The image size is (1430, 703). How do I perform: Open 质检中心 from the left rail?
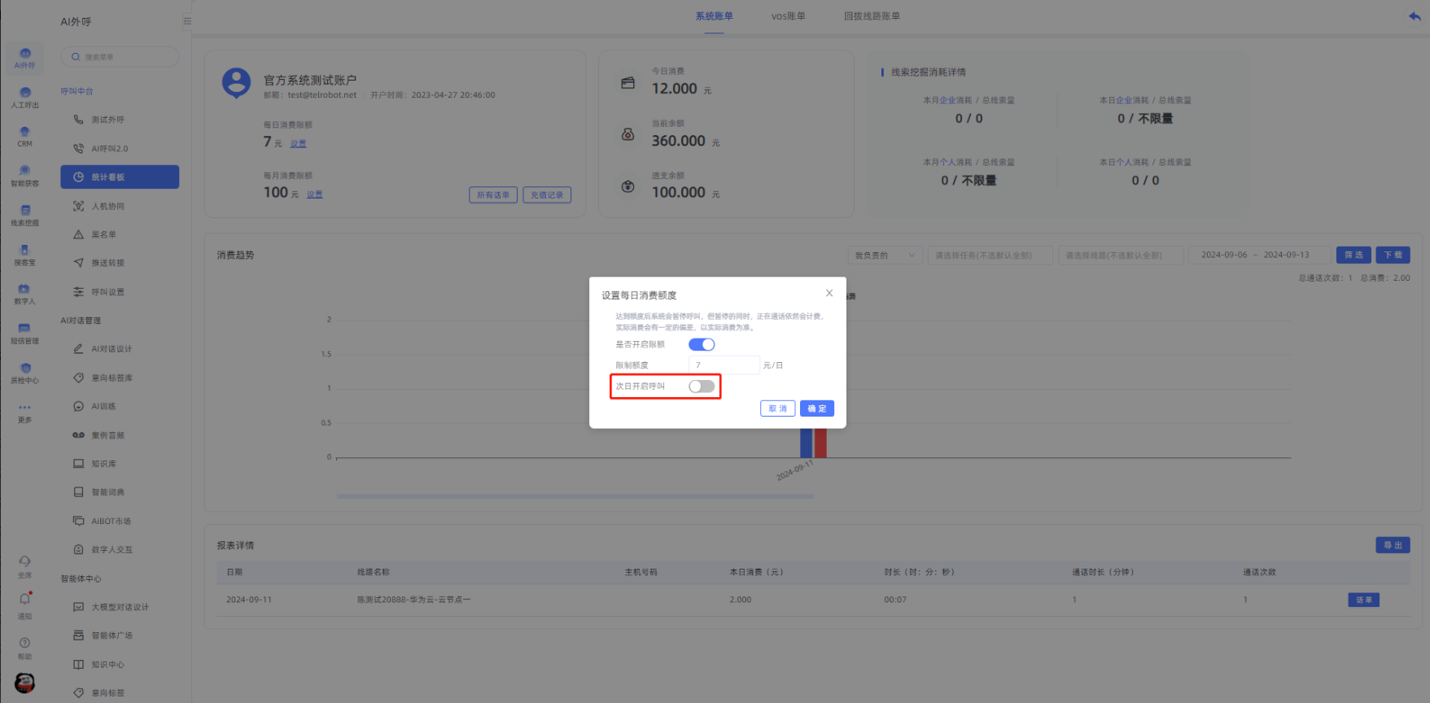pos(24,373)
